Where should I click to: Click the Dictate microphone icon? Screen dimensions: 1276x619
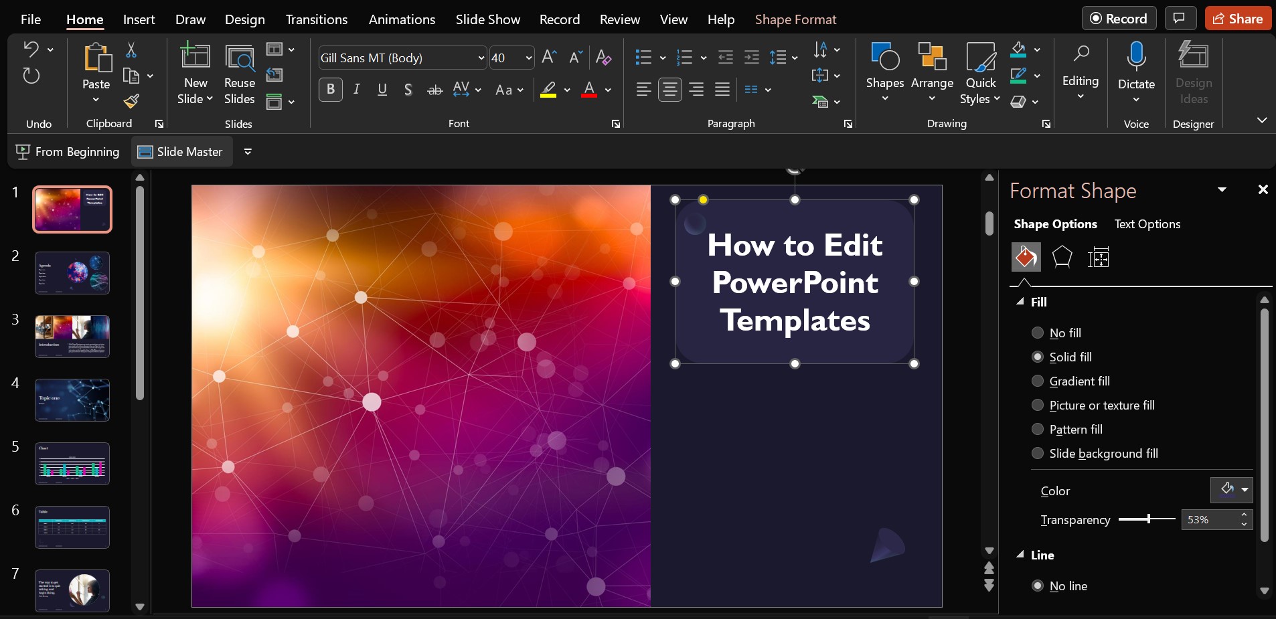tap(1136, 56)
